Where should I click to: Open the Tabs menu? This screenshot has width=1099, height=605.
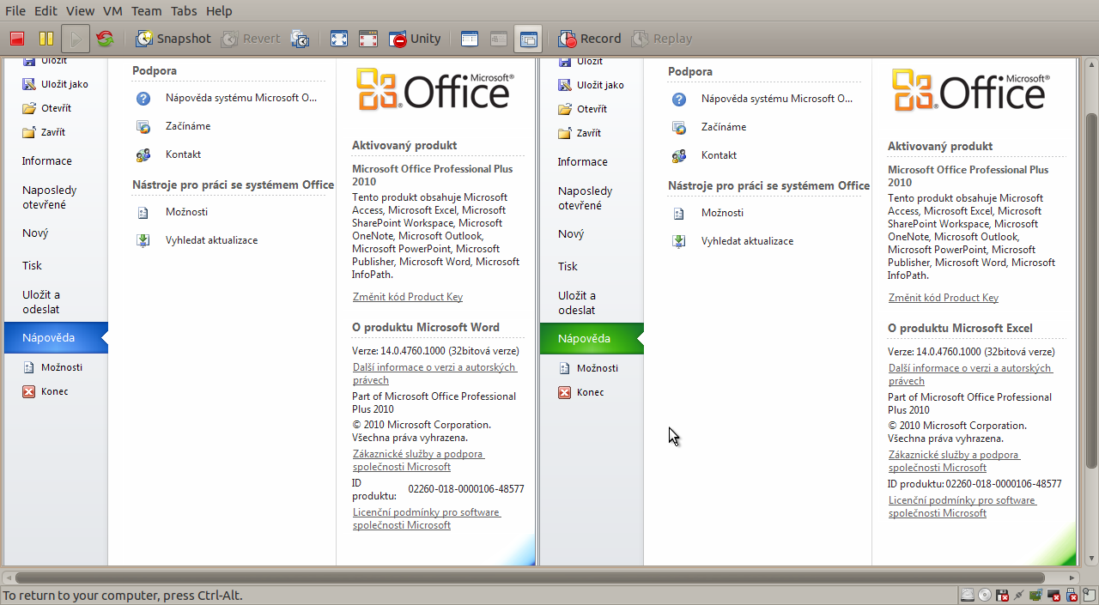pyautogui.click(x=184, y=11)
